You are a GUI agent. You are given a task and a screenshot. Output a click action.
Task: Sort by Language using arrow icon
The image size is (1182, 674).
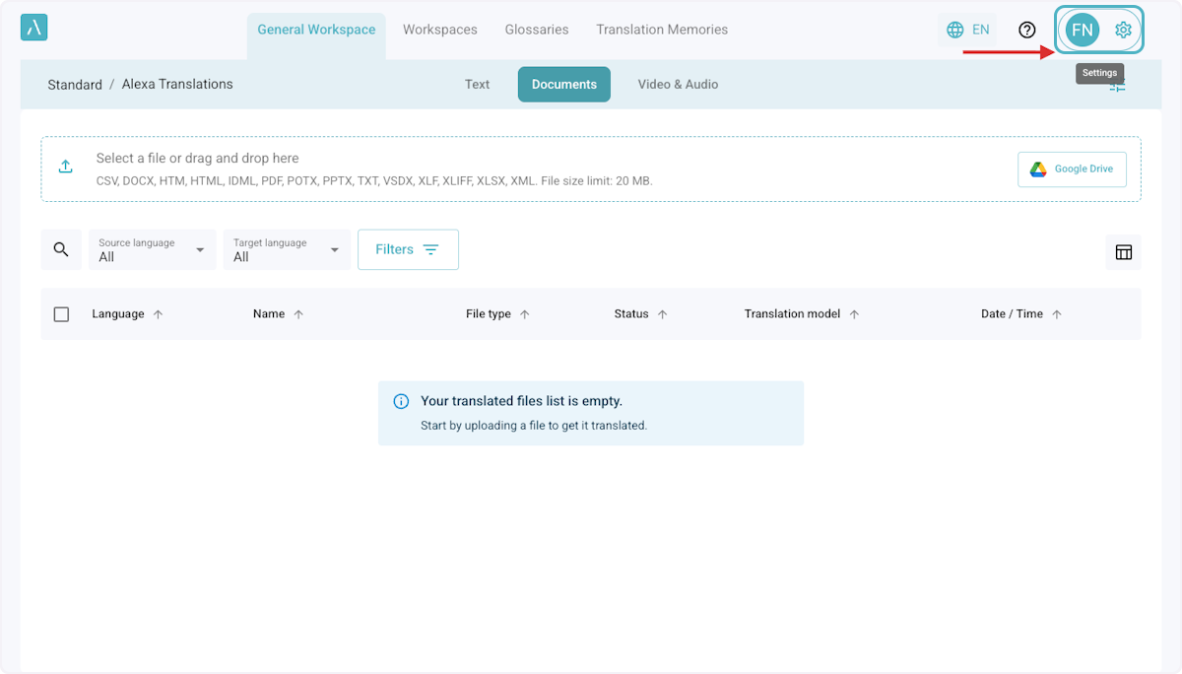coord(159,314)
